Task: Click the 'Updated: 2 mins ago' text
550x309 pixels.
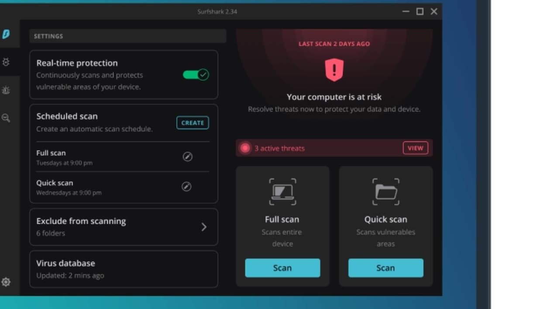Action: [x=70, y=275]
